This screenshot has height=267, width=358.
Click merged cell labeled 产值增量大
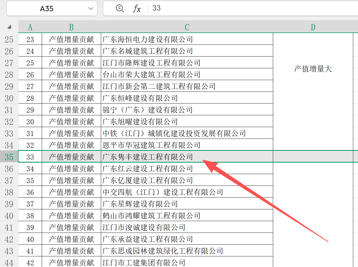point(313,69)
